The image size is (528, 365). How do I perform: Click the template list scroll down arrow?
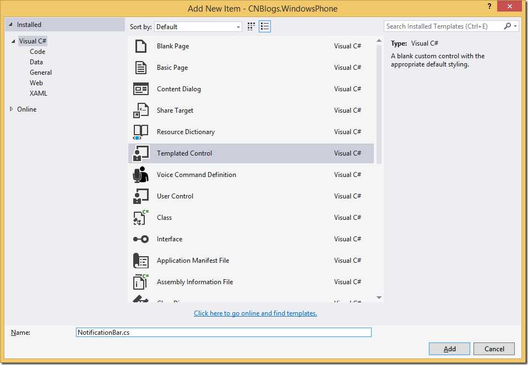pos(379,297)
